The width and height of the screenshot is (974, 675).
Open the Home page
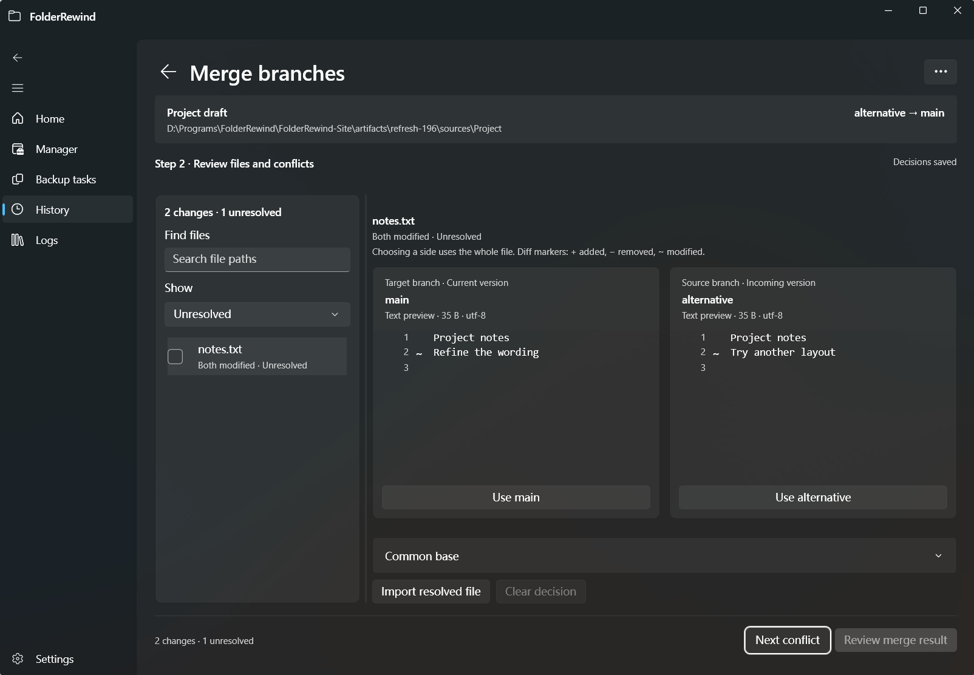[67, 118]
